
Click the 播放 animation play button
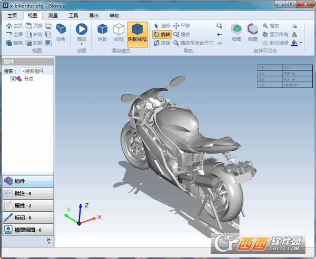point(82,32)
